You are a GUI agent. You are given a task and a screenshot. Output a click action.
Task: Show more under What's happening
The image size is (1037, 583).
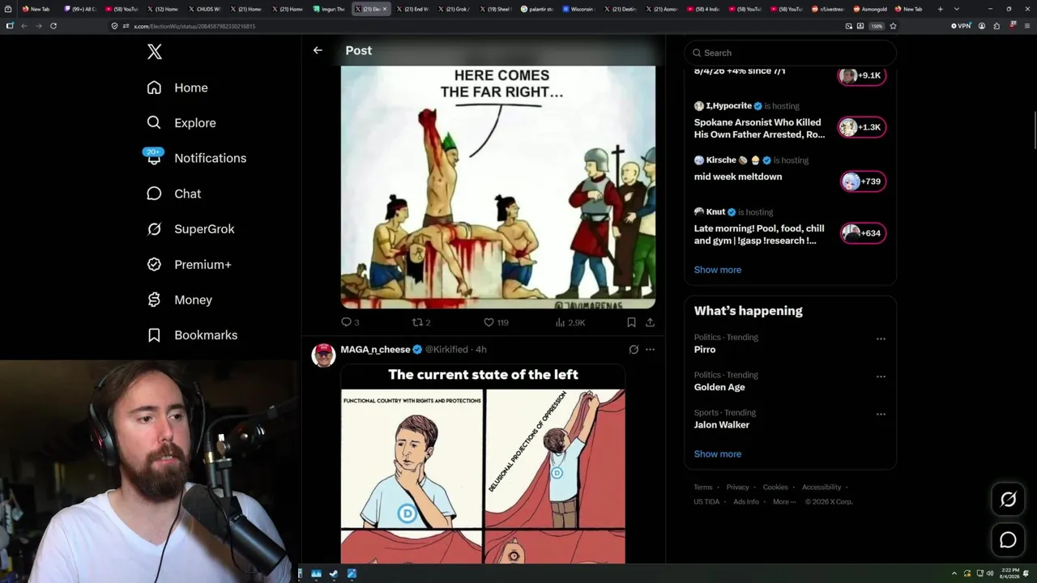[718, 454]
